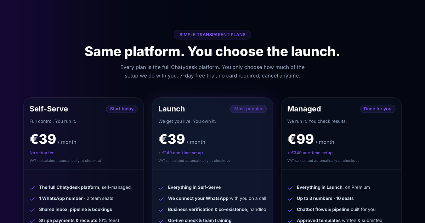Click checkmark next to Stripe payments & receipts

coord(33,221)
